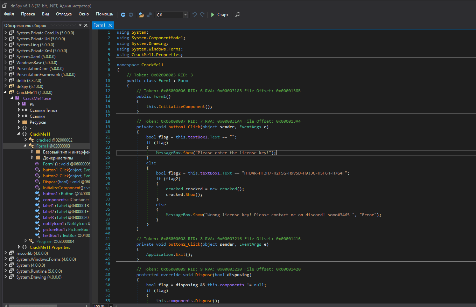The height and width of the screenshot is (307, 476).
Task: Select the pictureBox1 : PictureBox field
Action: point(65,229)
